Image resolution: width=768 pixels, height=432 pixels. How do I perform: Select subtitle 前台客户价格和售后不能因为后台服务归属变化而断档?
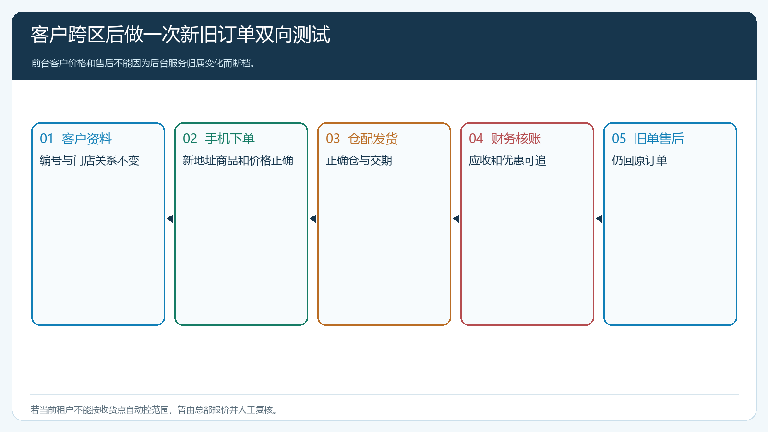143,63
